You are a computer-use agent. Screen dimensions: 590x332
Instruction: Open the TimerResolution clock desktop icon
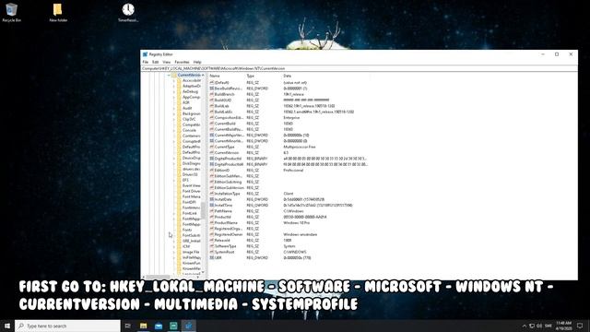[x=128, y=12]
